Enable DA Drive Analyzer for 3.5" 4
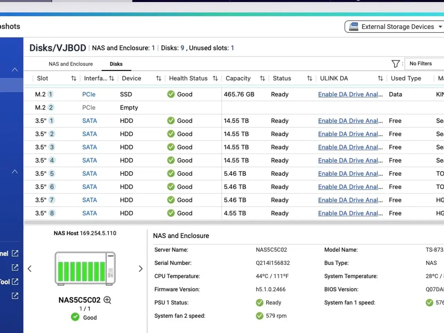 [x=350, y=160]
